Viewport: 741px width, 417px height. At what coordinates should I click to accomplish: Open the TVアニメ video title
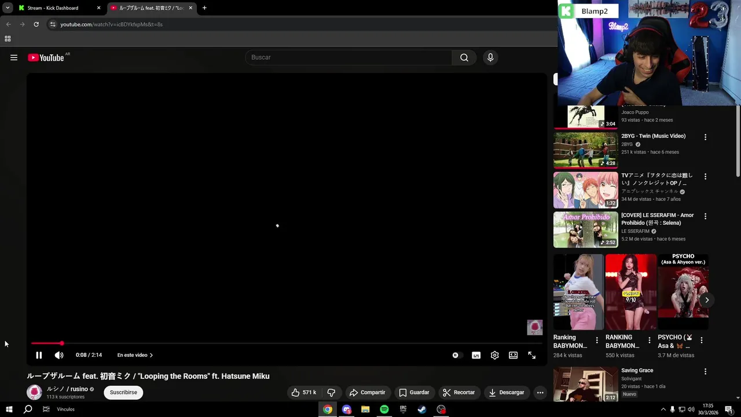pos(656,179)
